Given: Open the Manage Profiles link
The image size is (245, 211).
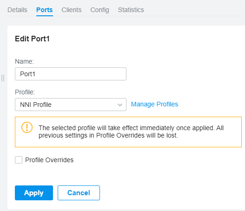Looking at the screenshot, I should [154, 104].
